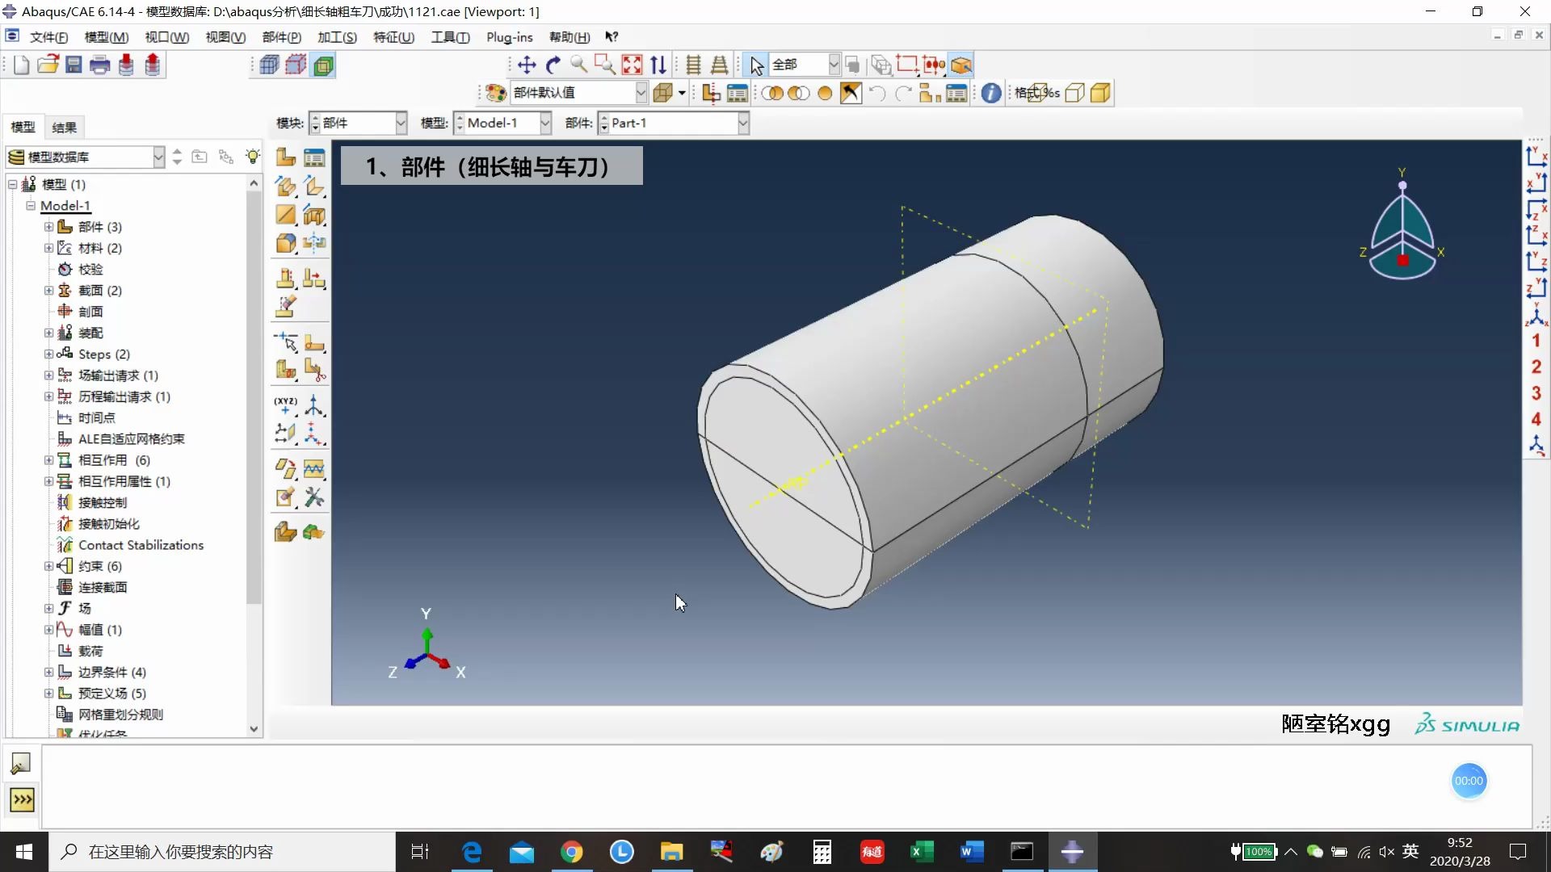The height and width of the screenshot is (872, 1551).
Task: Switch to the 结果 tab
Action: pyautogui.click(x=64, y=128)
